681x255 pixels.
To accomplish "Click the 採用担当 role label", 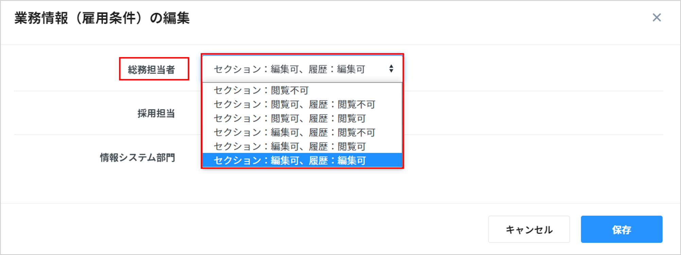I will 156,113.
